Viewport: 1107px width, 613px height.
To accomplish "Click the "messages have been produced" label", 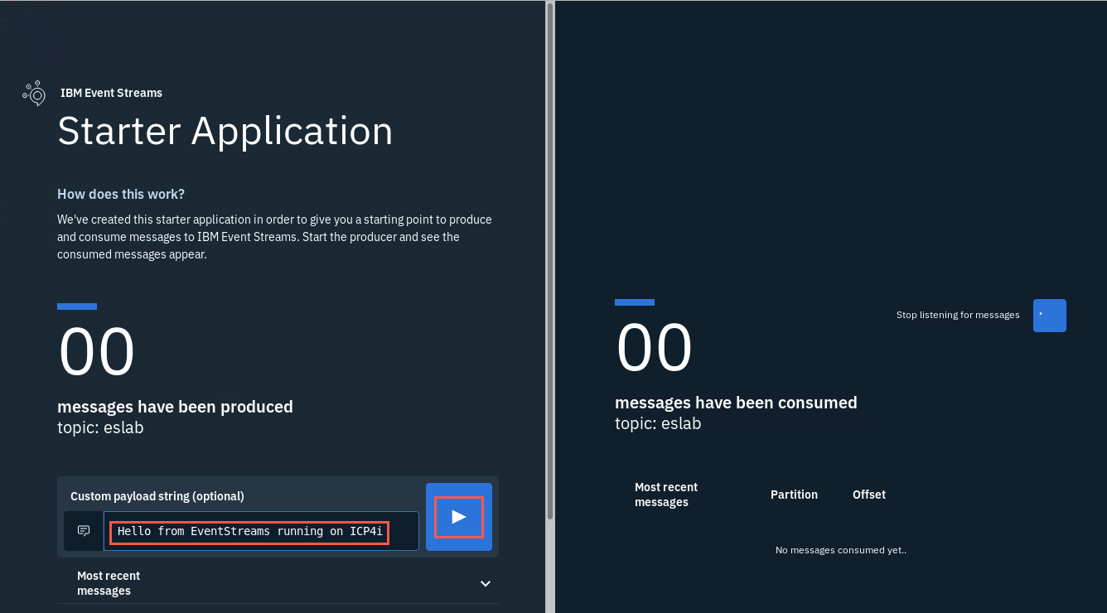I will click(175, 407).
